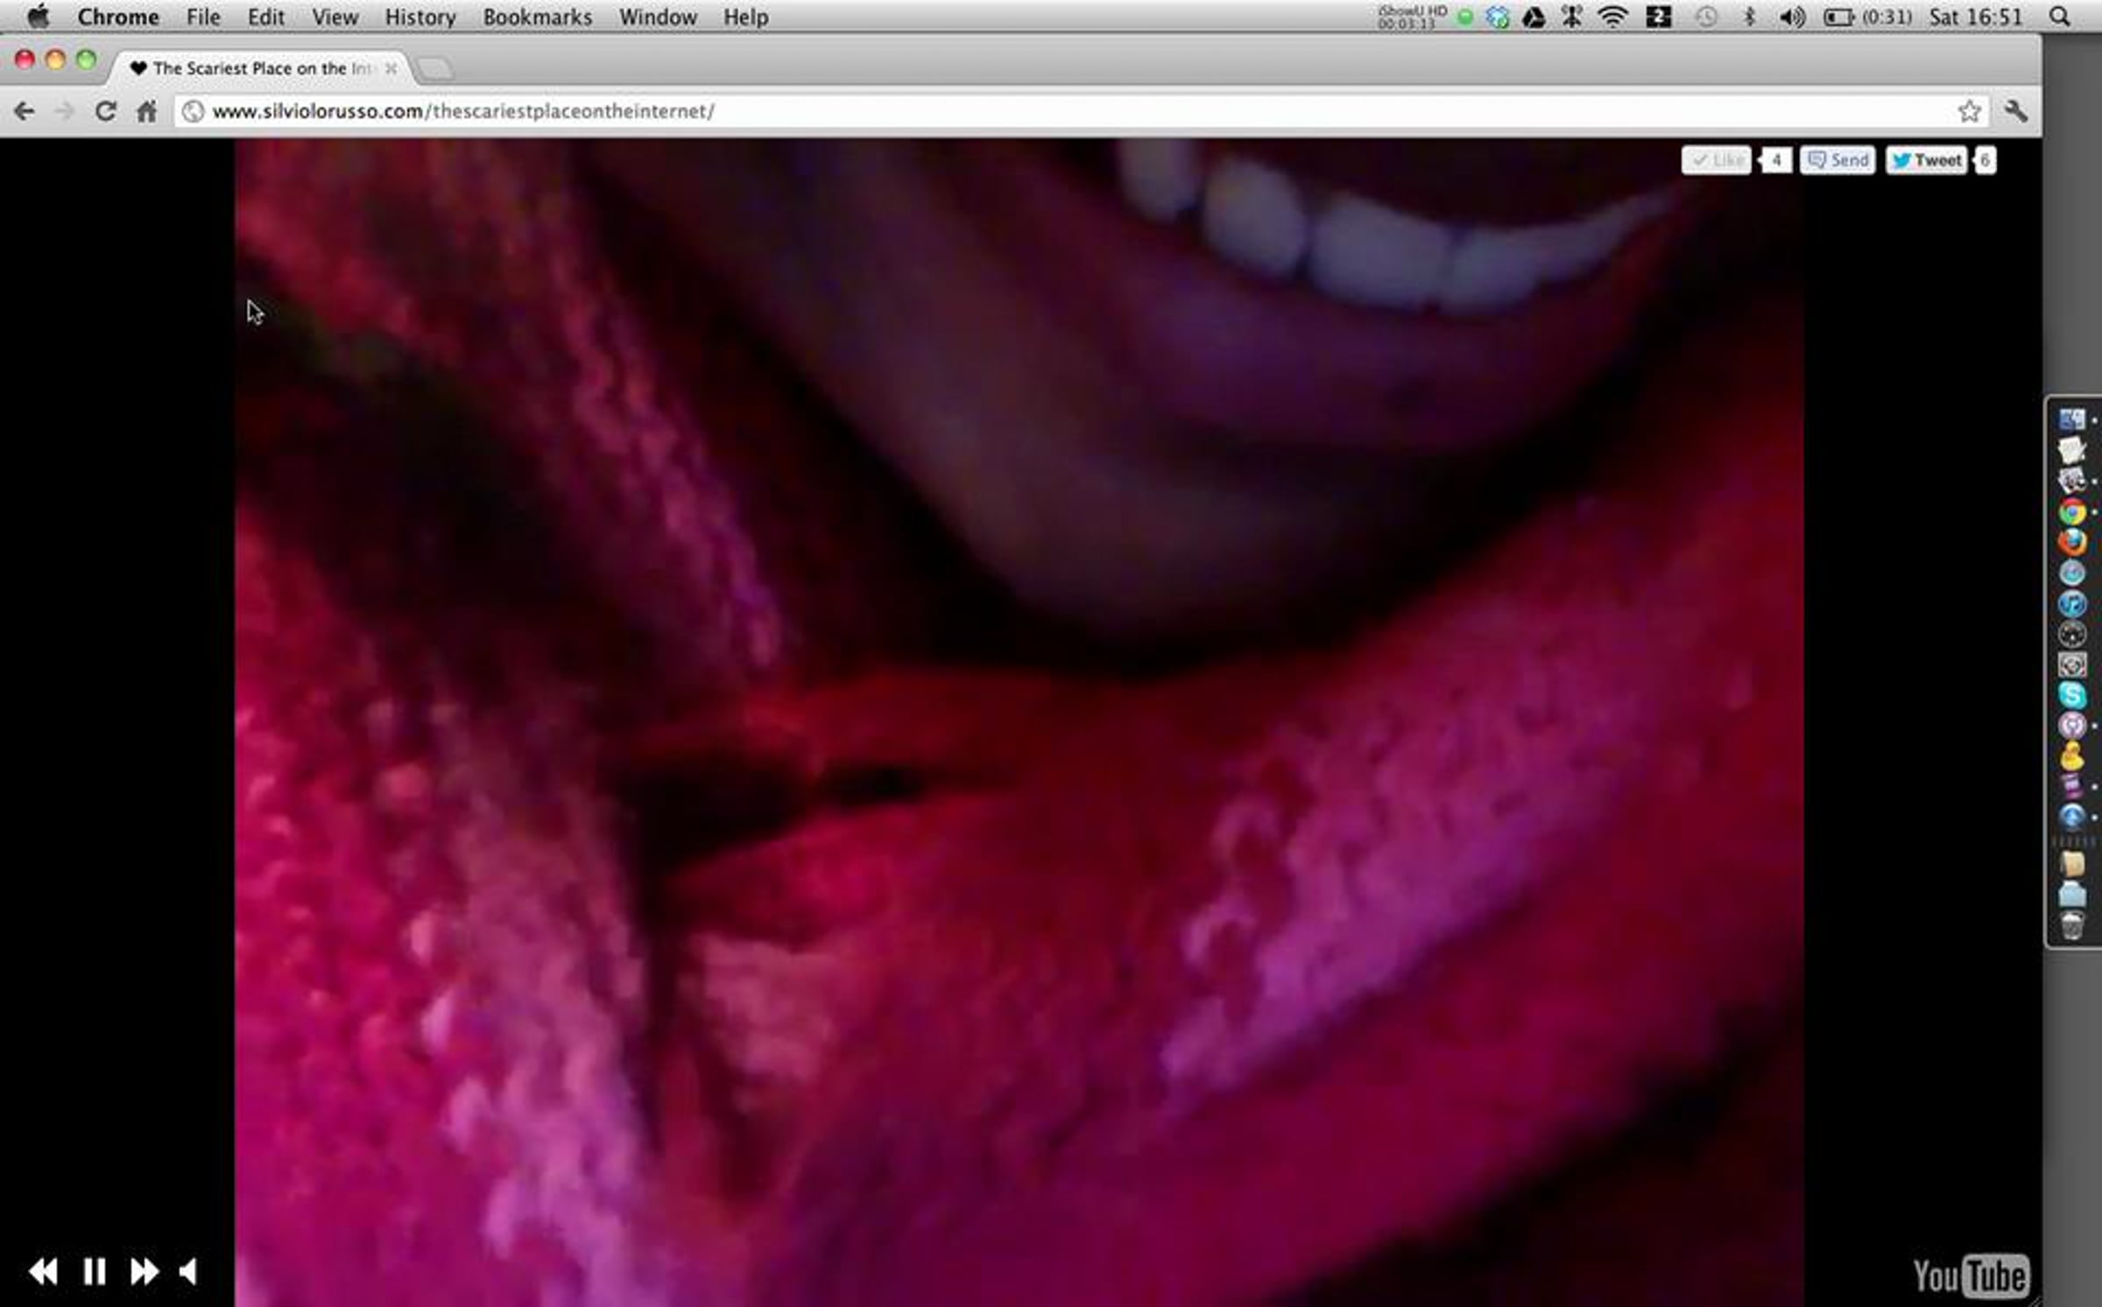The height and width of the screenshot is (1307, 2102).
Task: Tweet this page
Action: pyautogui.click(x=1926, y=160)
